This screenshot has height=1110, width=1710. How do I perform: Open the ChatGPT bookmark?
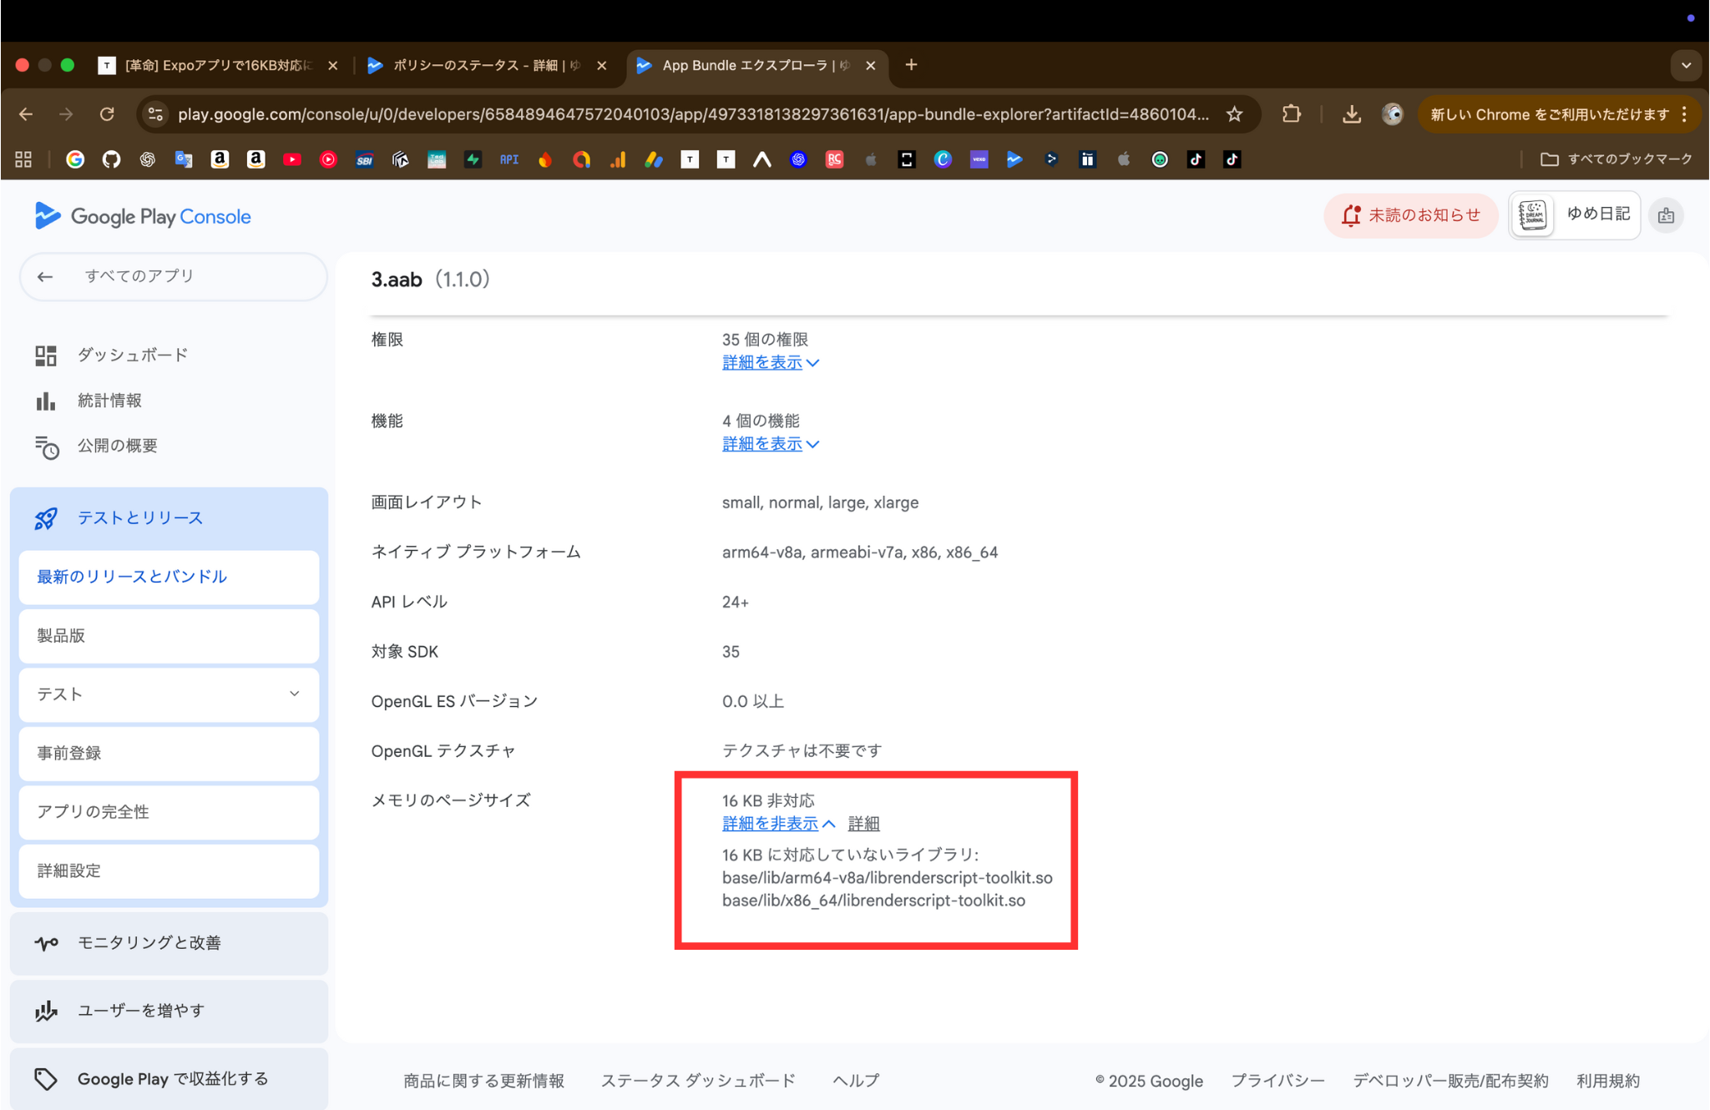point(148,159)
